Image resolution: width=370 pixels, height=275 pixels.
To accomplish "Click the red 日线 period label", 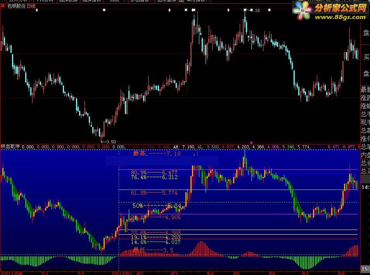I will coord(31,6).
